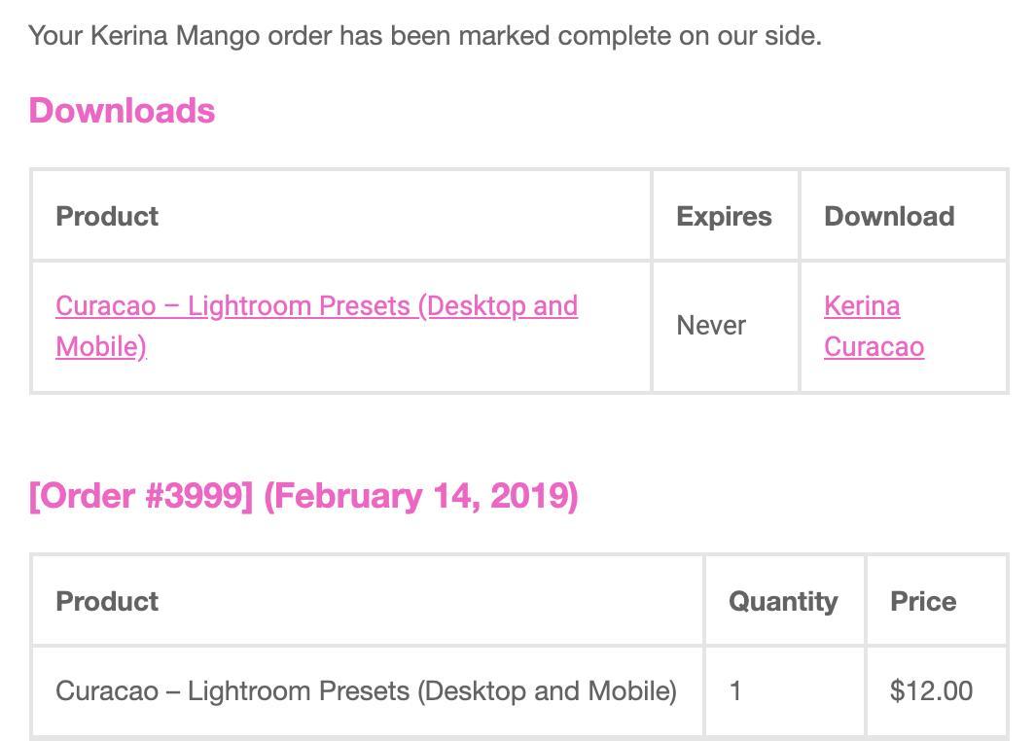Click the Order #3999 heading
Image resolution: width=1035 pixels, height=741 pixels.
303,496
